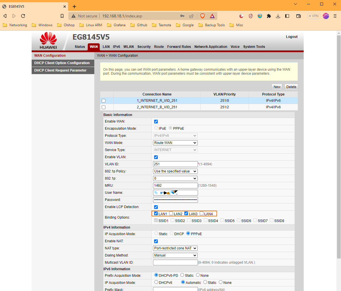Switch to the Security tab
This screenshot has height=291, width=341.
coord(144,47)
